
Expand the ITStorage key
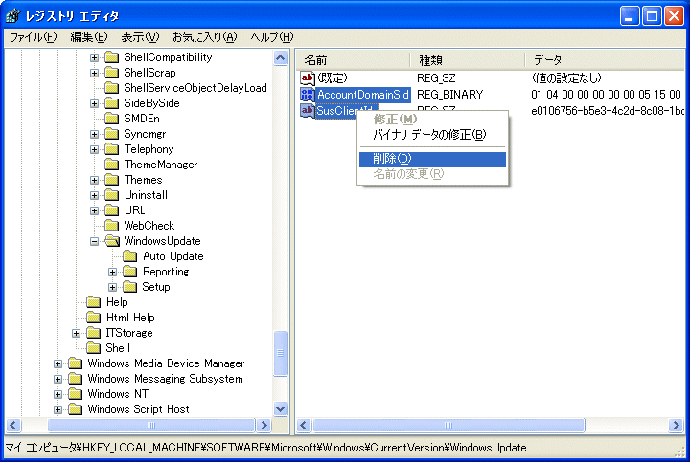tap(76, 333)
